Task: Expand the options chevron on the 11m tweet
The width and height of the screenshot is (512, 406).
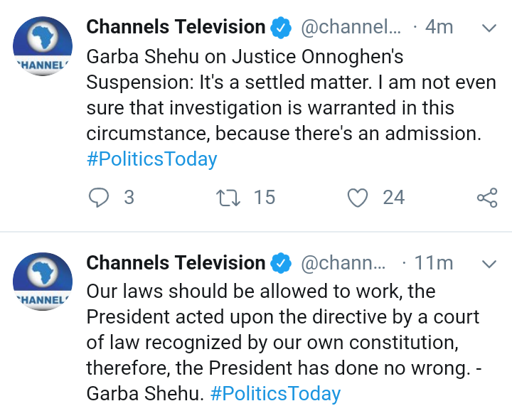Action: pyautogui.click(x=489, y=264)
